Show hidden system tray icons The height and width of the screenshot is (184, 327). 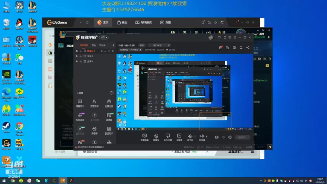click(261, 181)
